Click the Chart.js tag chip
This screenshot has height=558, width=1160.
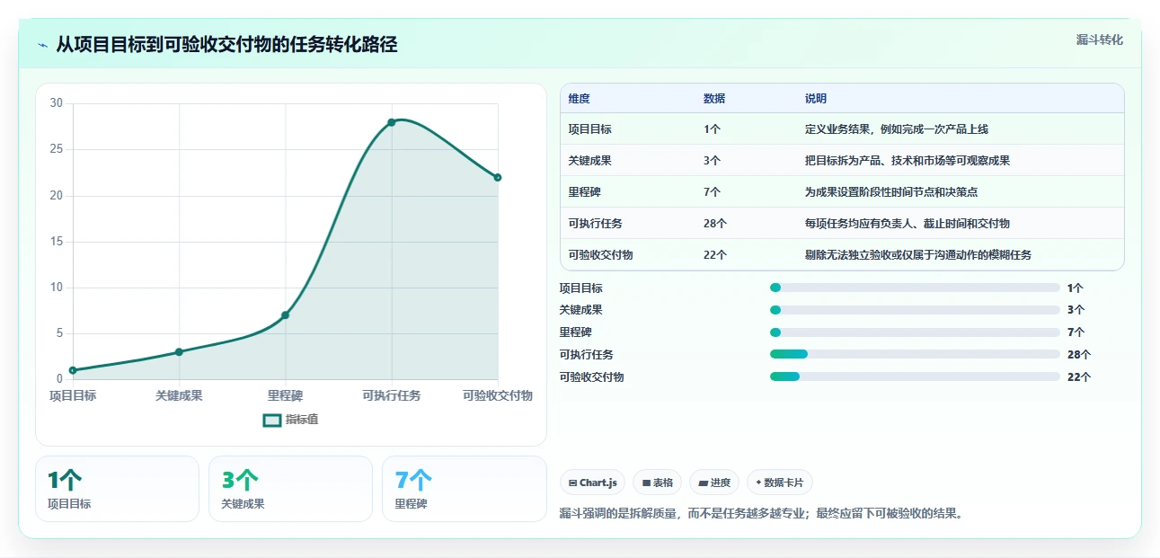coord(593,483)
